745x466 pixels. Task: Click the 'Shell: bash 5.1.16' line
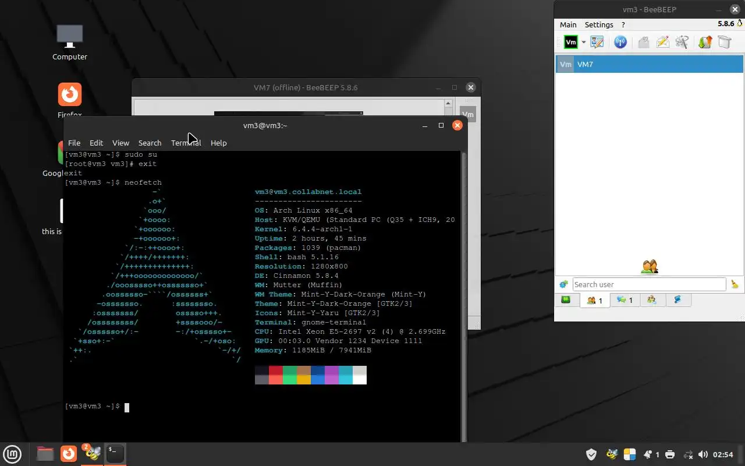296,257
